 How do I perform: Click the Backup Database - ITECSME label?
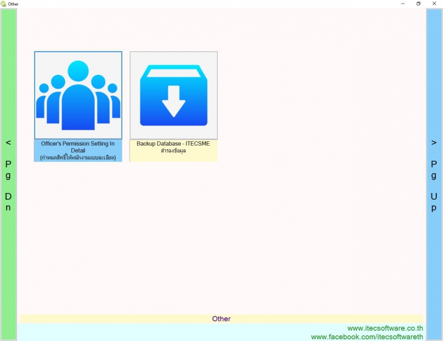[173, 150]
